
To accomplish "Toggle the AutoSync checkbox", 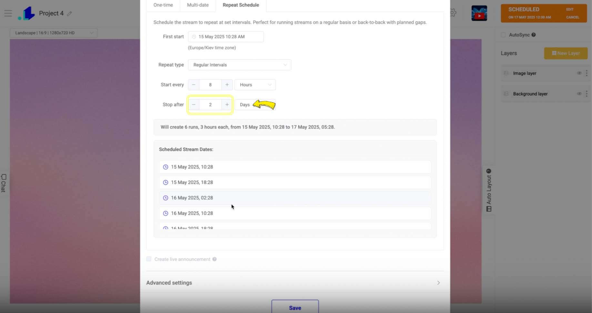I will point(503,35).
